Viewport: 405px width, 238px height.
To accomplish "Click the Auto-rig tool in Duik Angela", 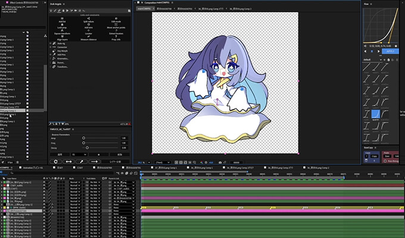I will 60,43.
